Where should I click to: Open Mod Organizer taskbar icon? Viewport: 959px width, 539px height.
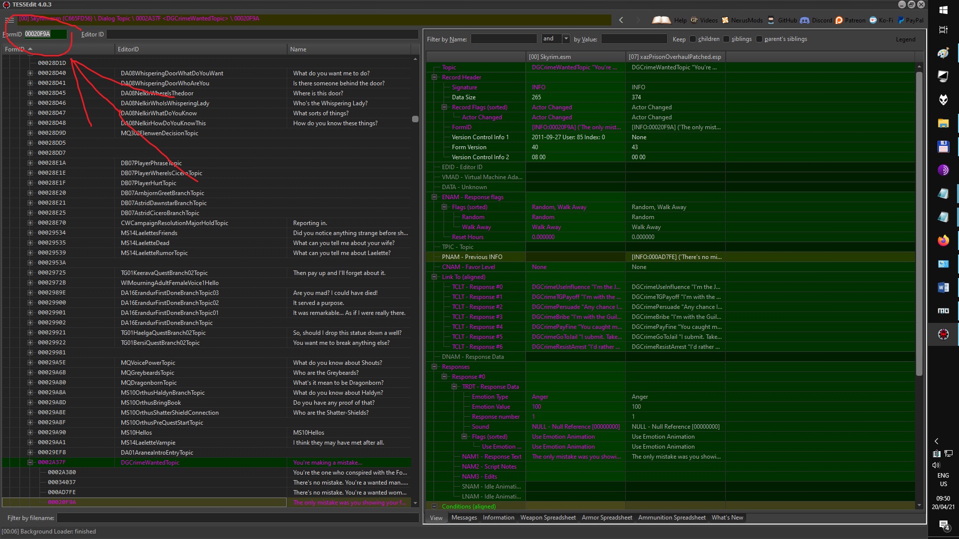[x=943, y=311]
